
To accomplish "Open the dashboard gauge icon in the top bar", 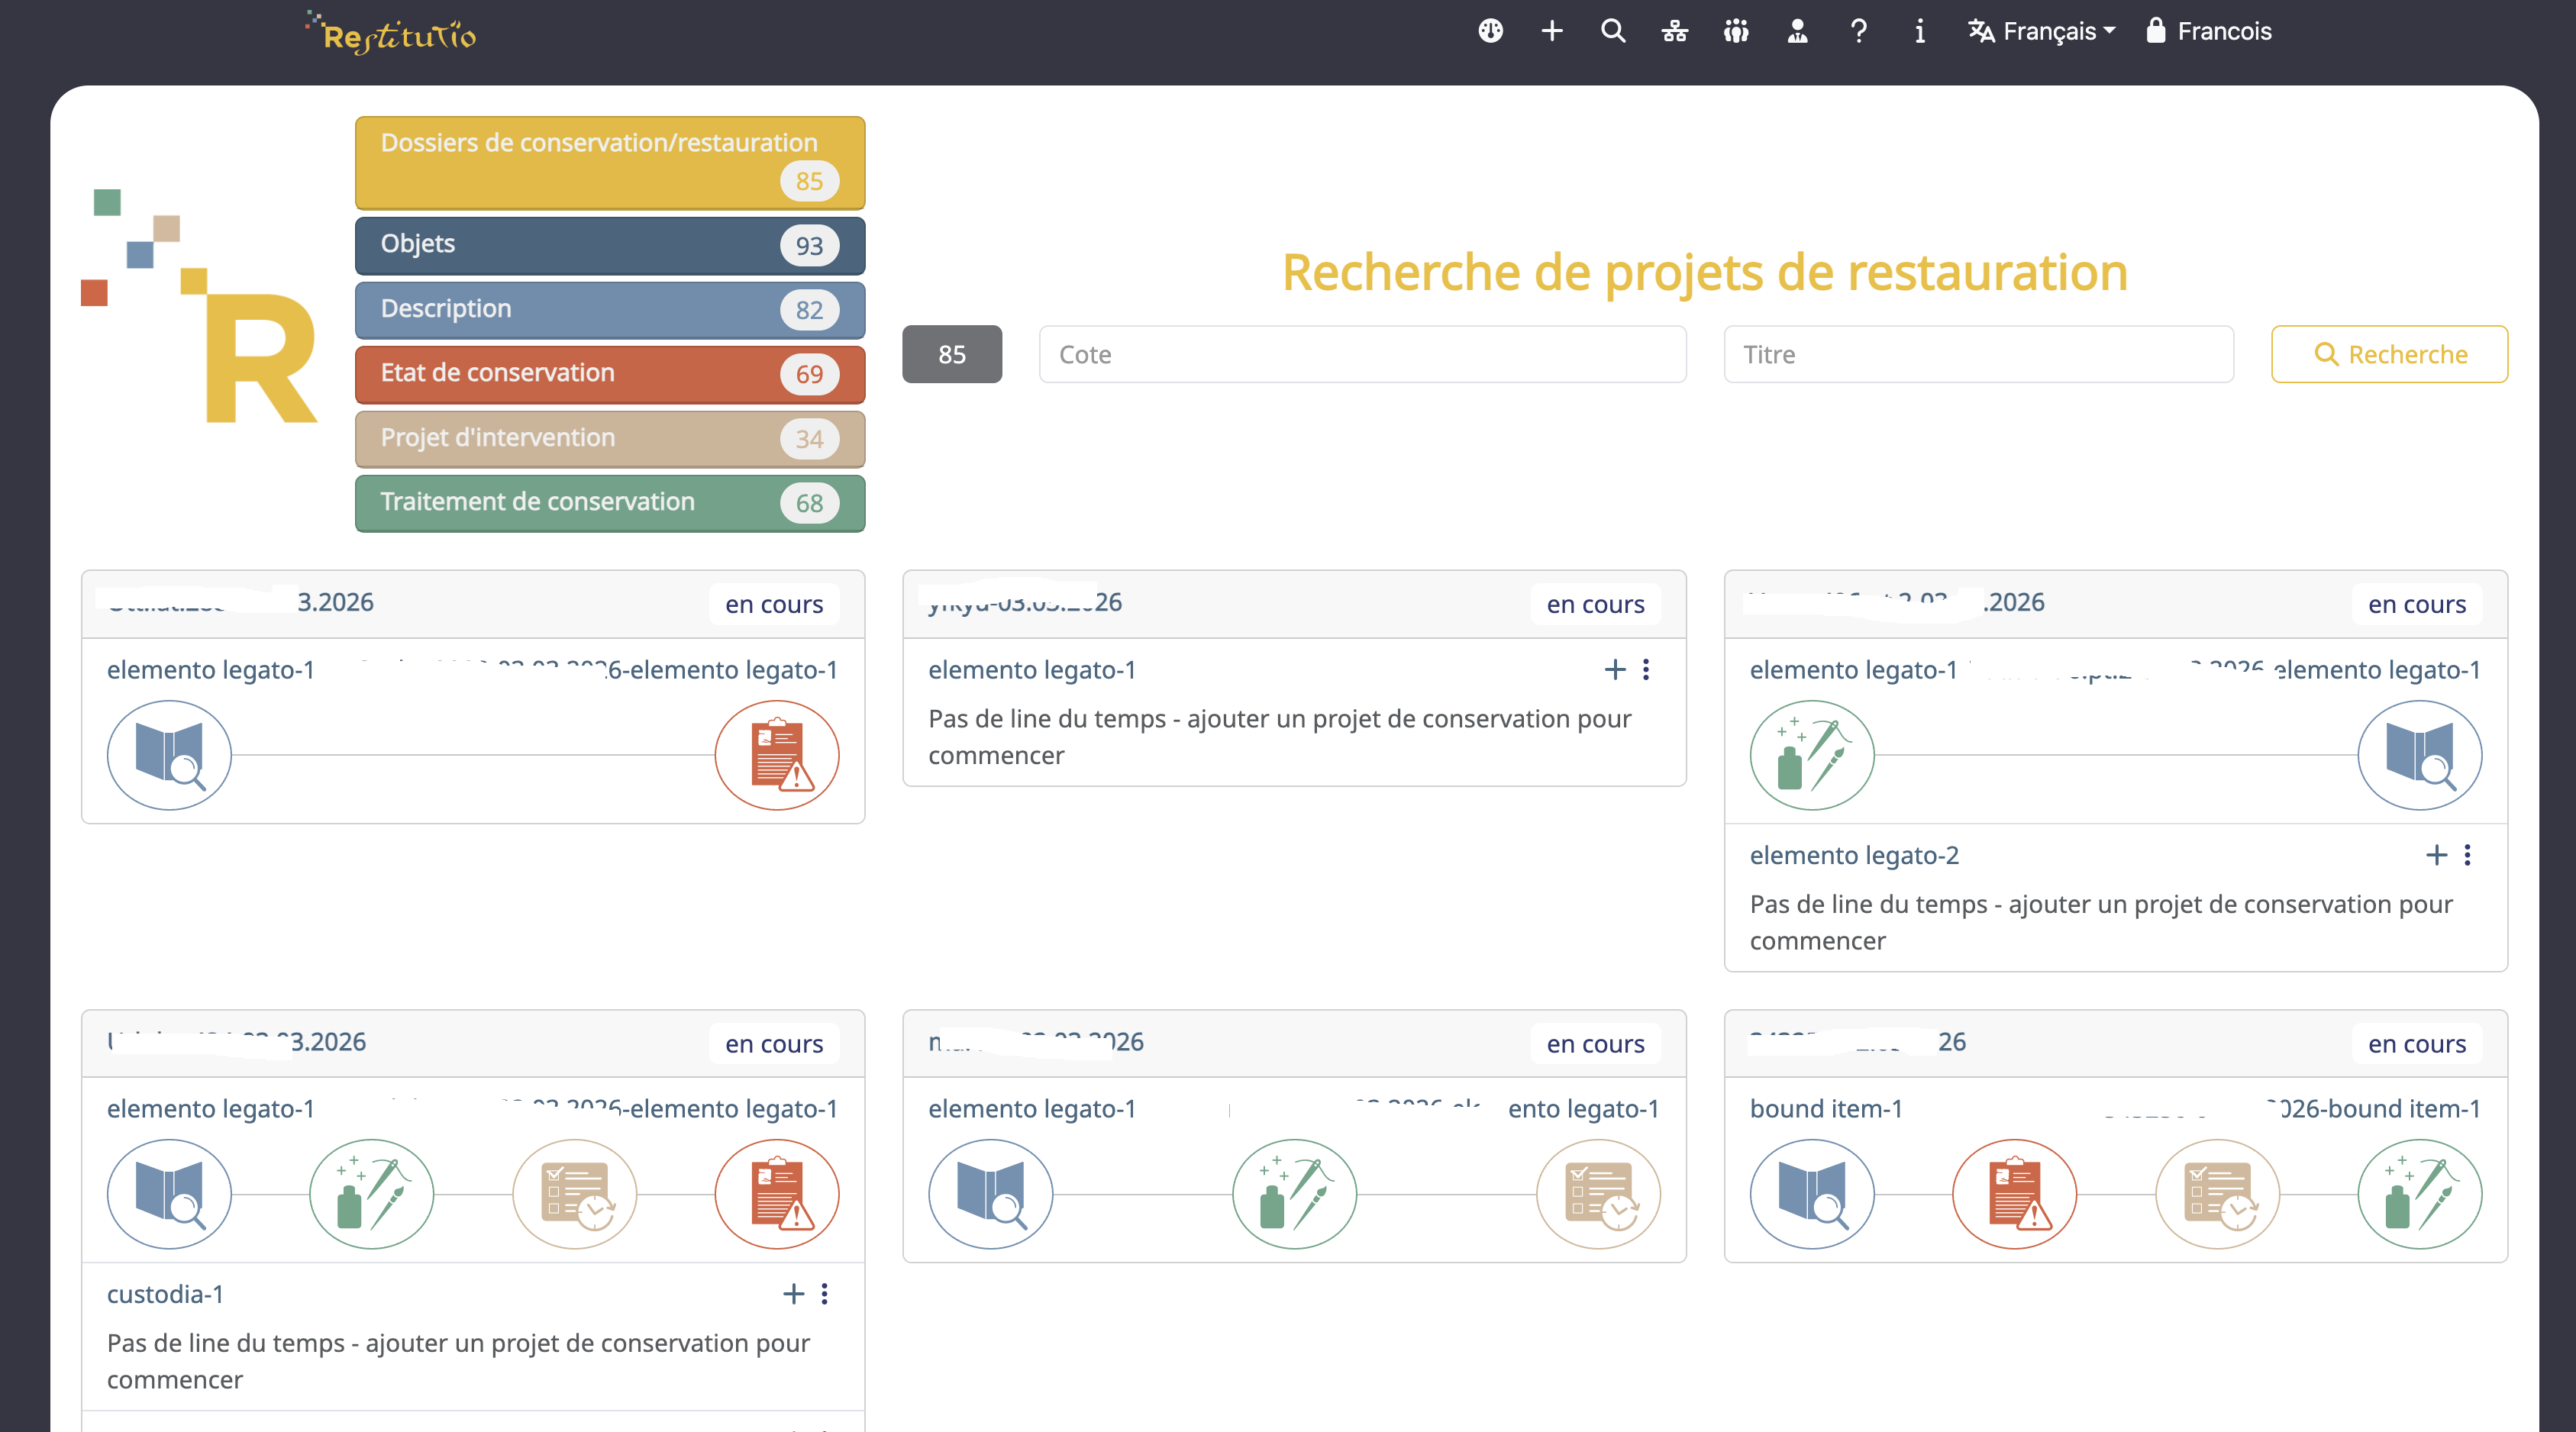I will pos(1490,31).
